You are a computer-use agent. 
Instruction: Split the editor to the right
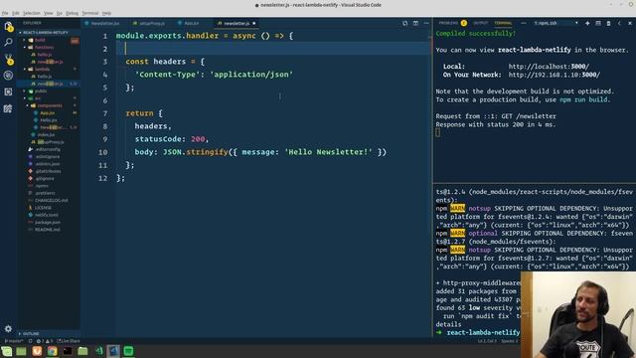pyautogui.click(x=415, y=24)
